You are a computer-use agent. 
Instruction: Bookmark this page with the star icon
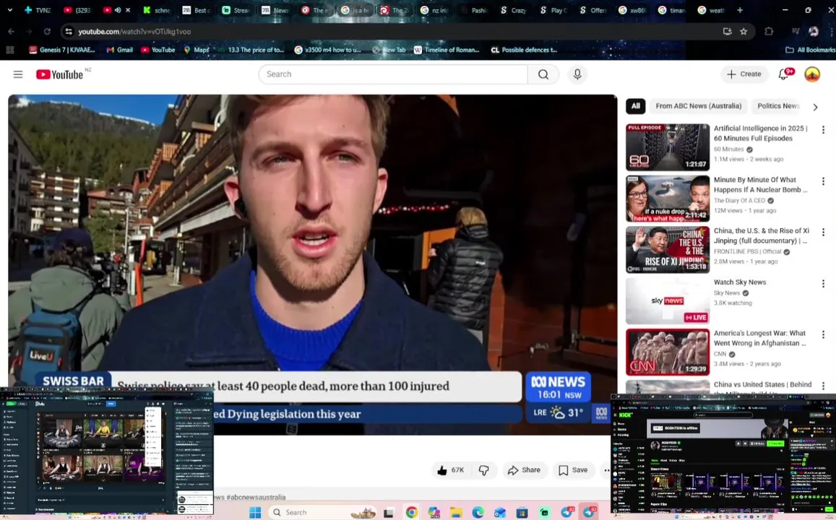pos(744,32)
